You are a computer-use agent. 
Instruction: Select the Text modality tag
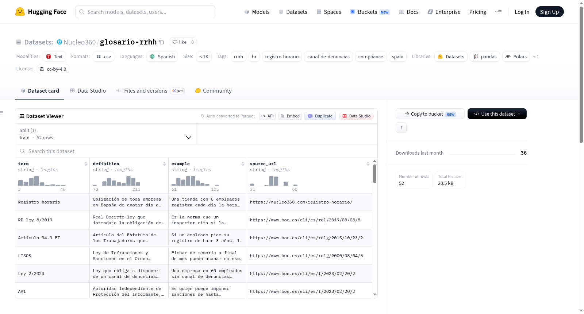coord(54,57)
